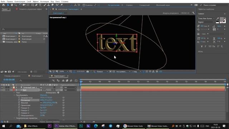Click the renderer options wrench icon

(193, 13)
